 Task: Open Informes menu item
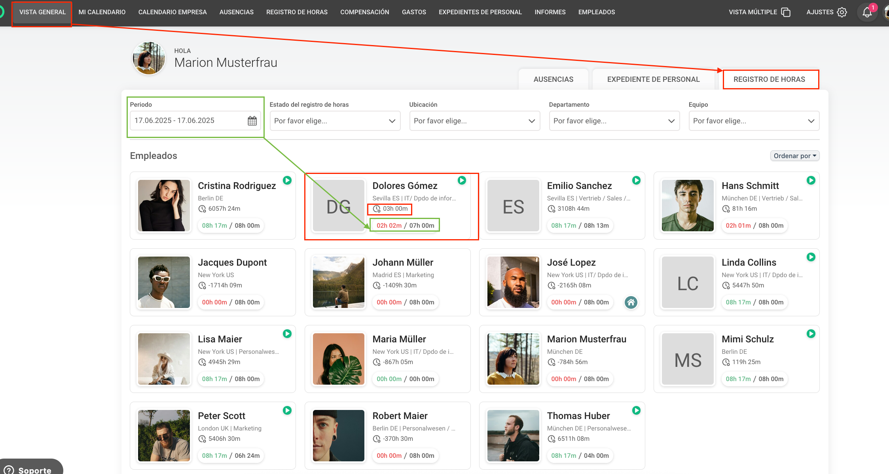click(x=550, y=12)
